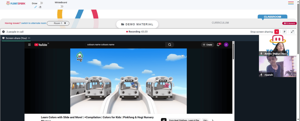Show more filter chips arrow
The height and width of the screenshot is (121, 300).
tap(213, 120)
